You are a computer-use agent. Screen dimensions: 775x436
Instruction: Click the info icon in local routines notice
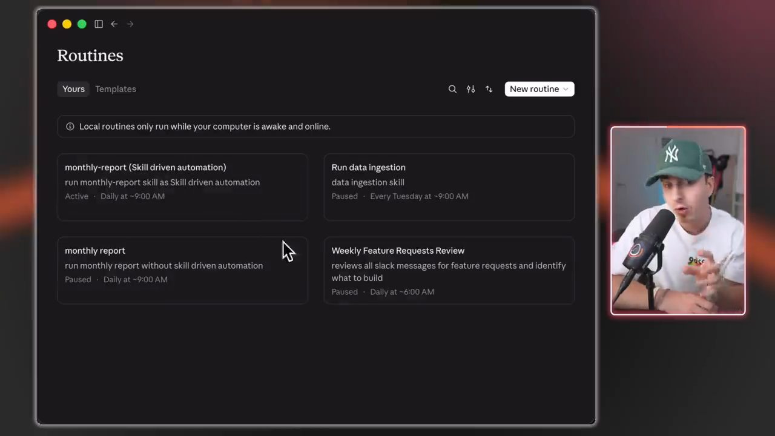[x=70, y=127]
